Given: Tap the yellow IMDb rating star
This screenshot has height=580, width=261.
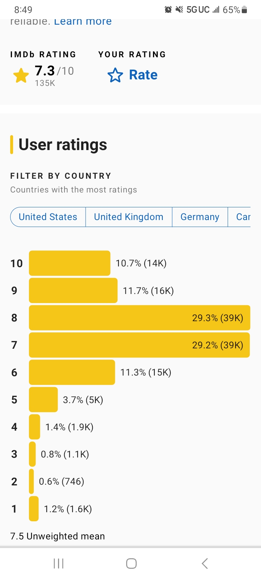Looking at the screenshot, I should coord(21,76).
